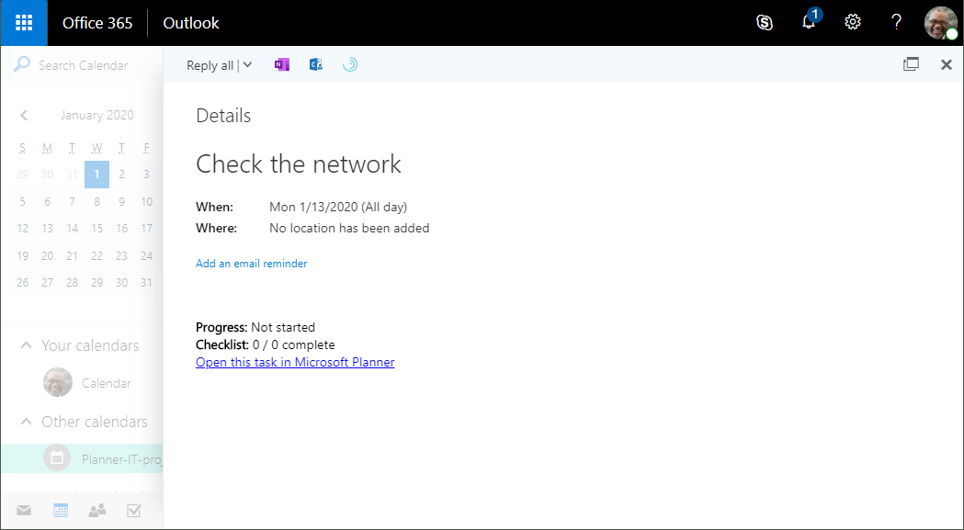Select January 26 in the mini calendar
This screenshot has width=964, height=530.
pyautogui.click(x=23, y=283)
